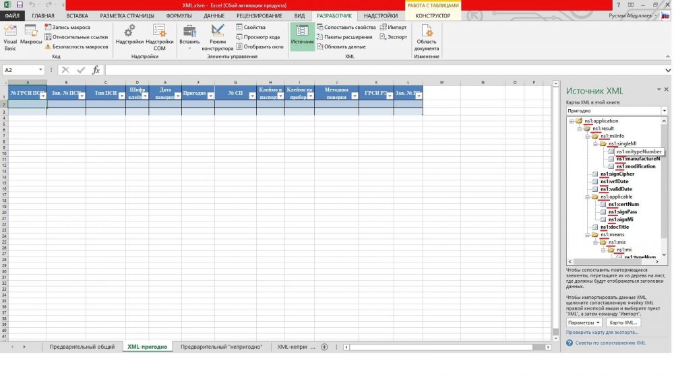The height and width of the screenshot is (379, 674).
Task: Switch to the ФОРМУЛЫ ribbon tab
Action: [179, 15]
